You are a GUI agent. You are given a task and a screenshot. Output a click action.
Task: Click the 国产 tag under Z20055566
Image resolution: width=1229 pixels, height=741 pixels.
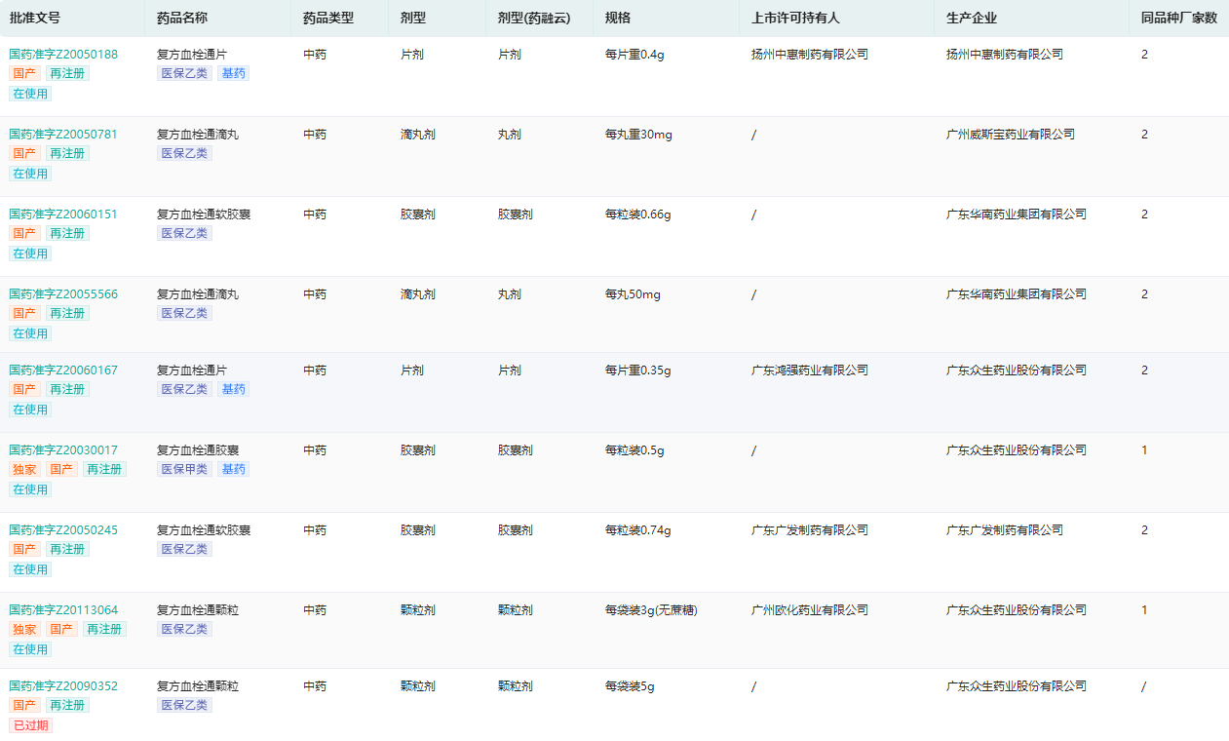point(24,313)
